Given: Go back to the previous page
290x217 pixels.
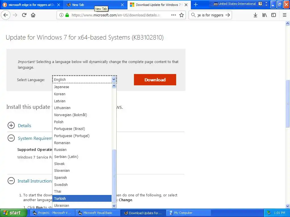Looking at the screenshot, I should [6, 15].
